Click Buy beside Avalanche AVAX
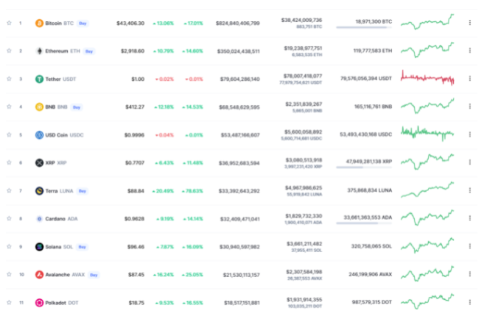The image size is (487, 316). point(94,275)
